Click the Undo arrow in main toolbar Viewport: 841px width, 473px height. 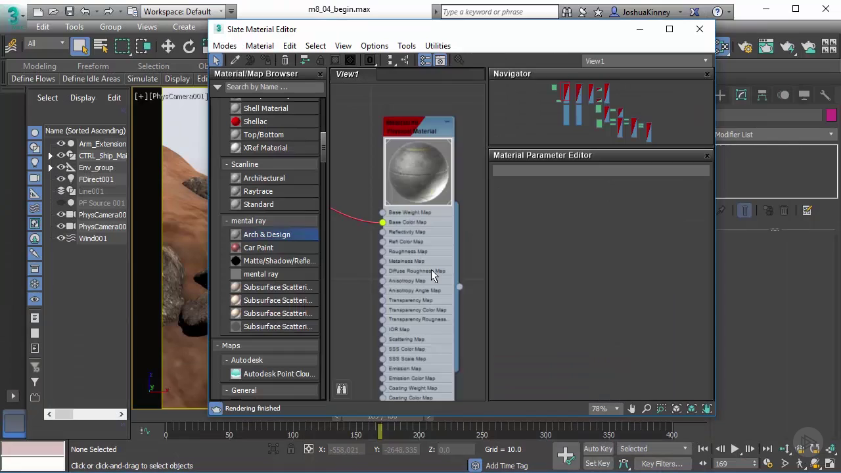click(85, 11)
